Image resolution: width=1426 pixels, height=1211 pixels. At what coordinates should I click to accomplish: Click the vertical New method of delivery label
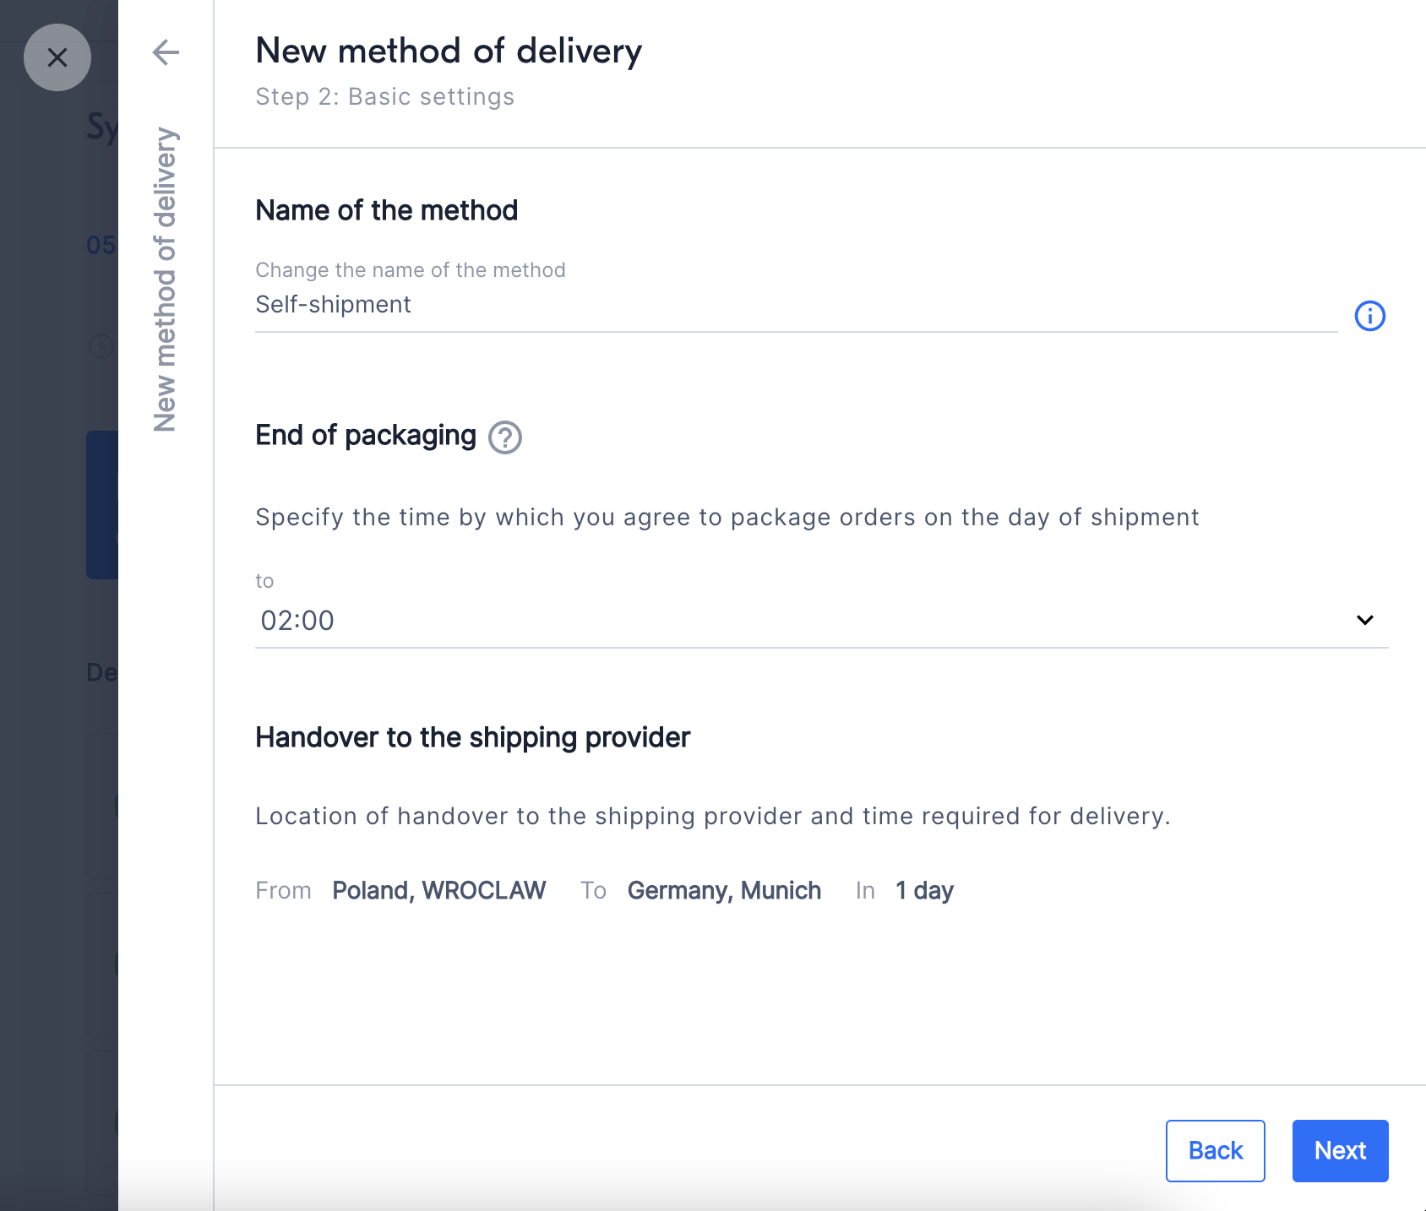tap(165, 280)
